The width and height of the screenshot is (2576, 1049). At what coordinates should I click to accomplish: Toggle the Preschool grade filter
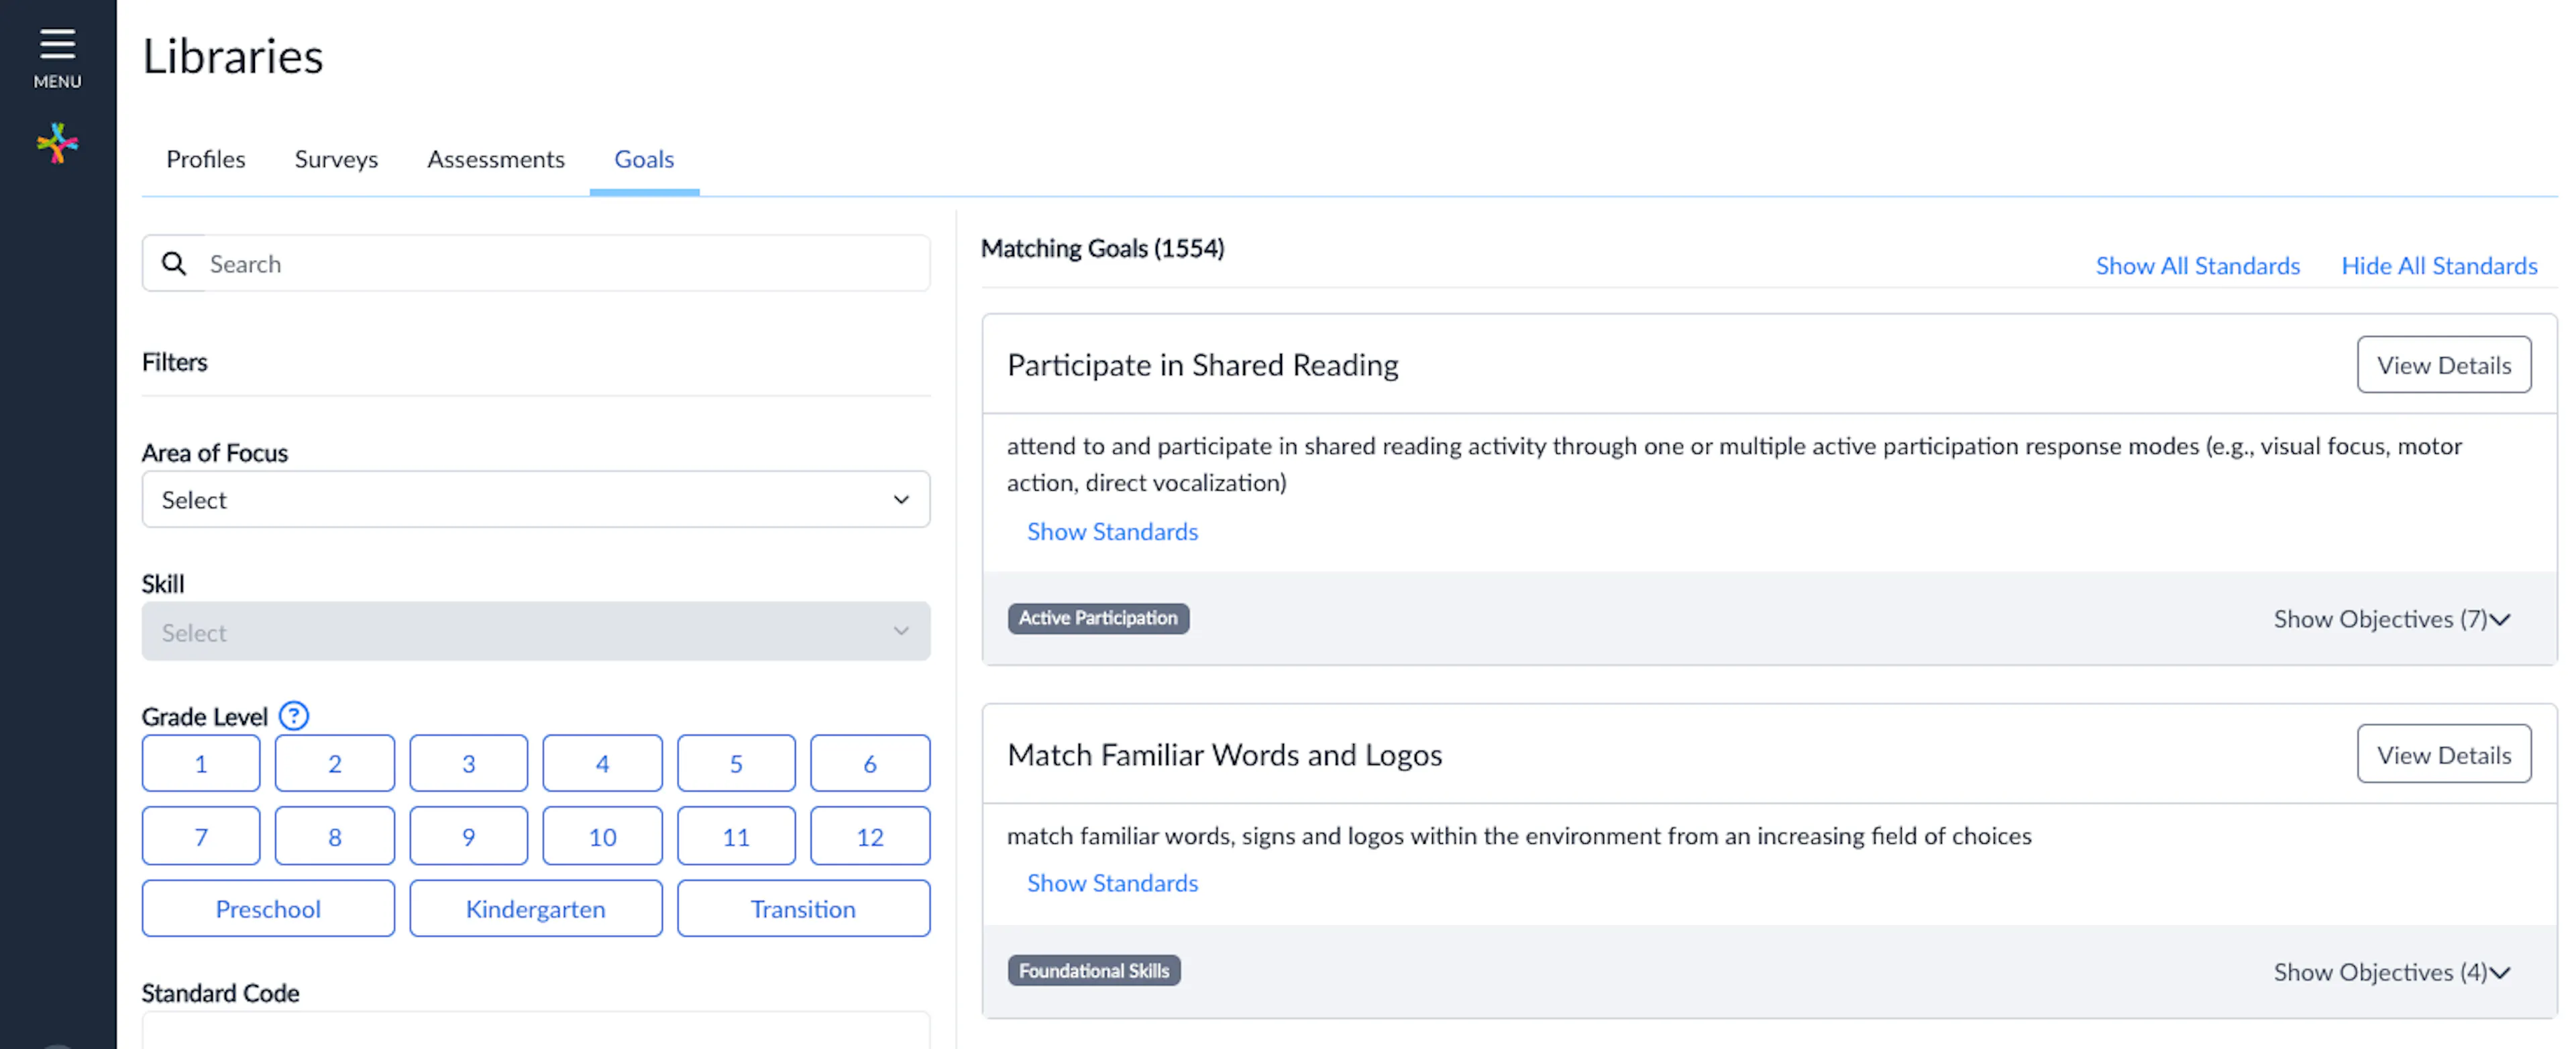[267, 908]
